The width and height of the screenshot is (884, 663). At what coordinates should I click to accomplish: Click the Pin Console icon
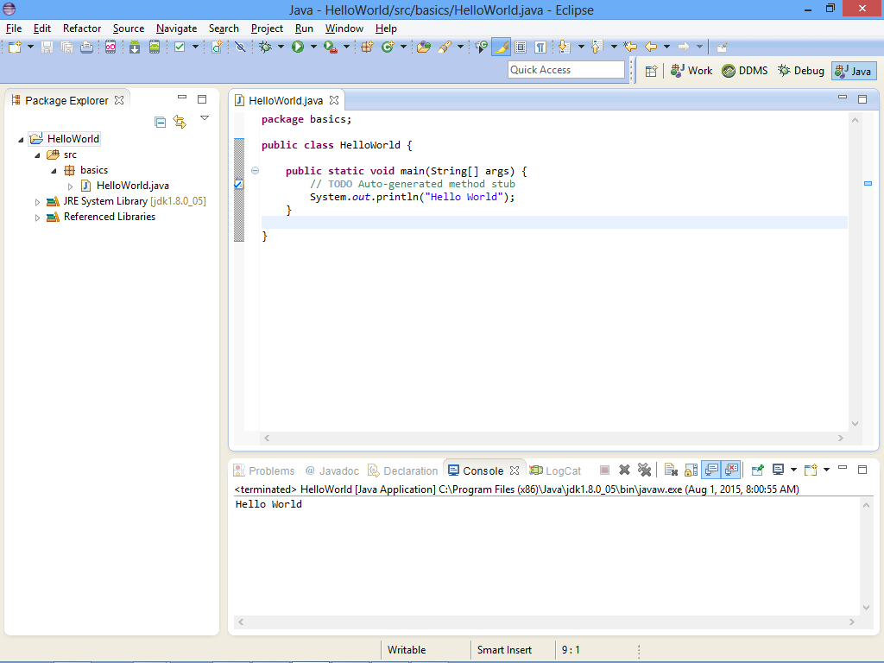757,470
